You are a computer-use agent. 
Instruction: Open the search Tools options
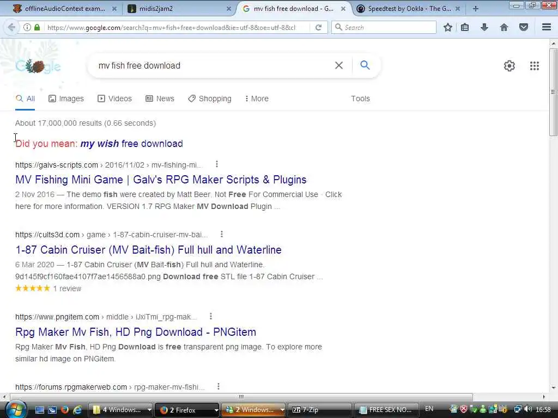pos(360,99)
